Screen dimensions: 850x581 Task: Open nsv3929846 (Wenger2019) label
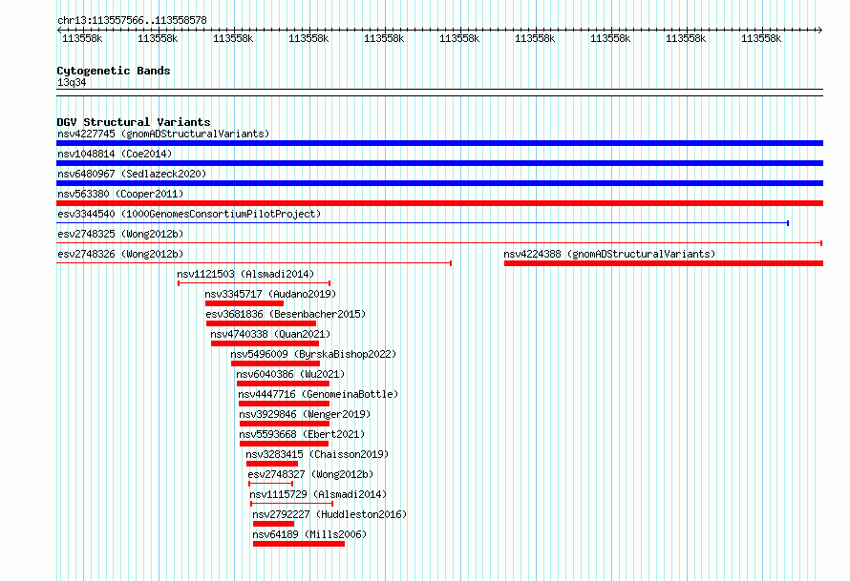[x=305, y=414]
